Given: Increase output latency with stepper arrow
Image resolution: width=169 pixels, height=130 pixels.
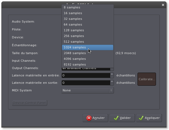Looking at the screenshot, I should click(x=112, y=81).
